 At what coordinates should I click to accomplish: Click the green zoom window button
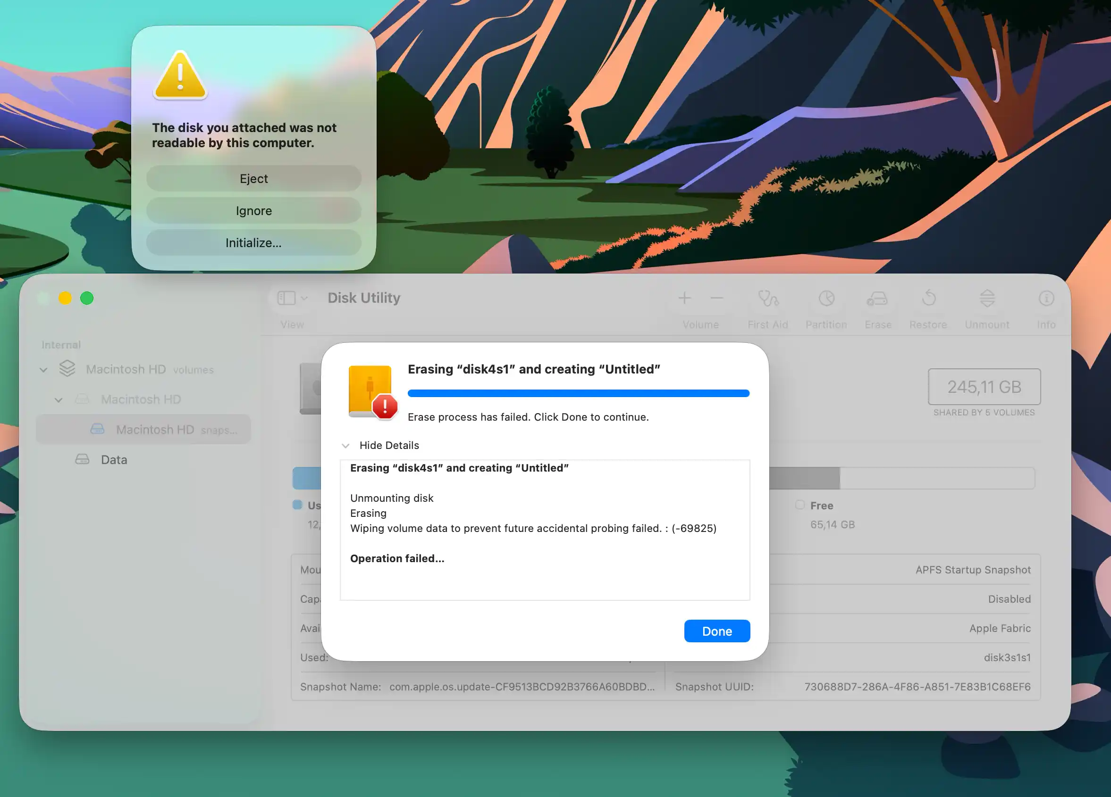click(87, 298)
